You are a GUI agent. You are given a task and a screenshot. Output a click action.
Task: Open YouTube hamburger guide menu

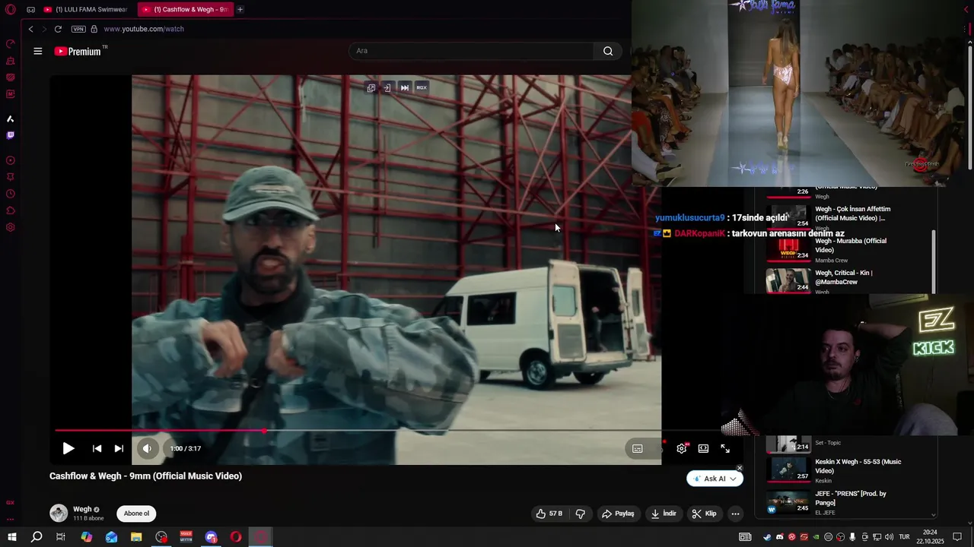tap(38, 51)
